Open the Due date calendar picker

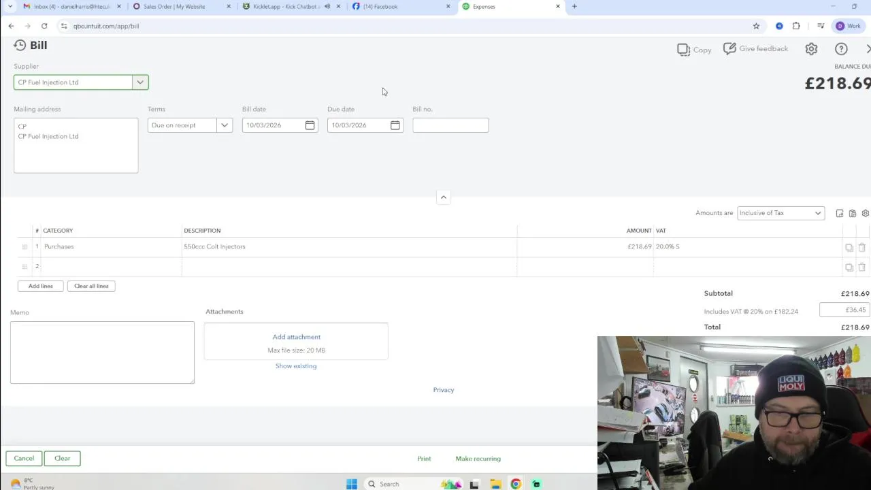[395, 125]
